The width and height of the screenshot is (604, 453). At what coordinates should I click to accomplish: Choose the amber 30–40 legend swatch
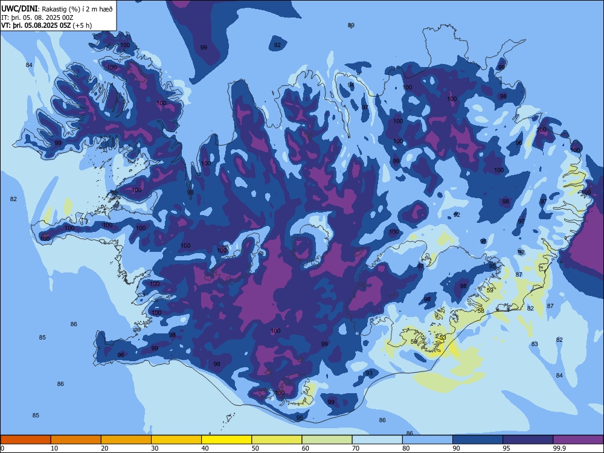[176, 440]
